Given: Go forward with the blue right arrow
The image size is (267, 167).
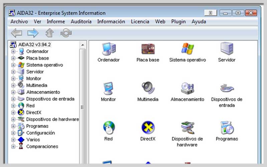Looking at the screenshot, I should [33, 33].
